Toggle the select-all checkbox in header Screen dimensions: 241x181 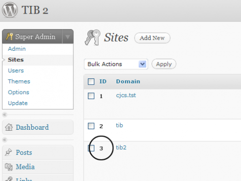[x=91, y=81]
